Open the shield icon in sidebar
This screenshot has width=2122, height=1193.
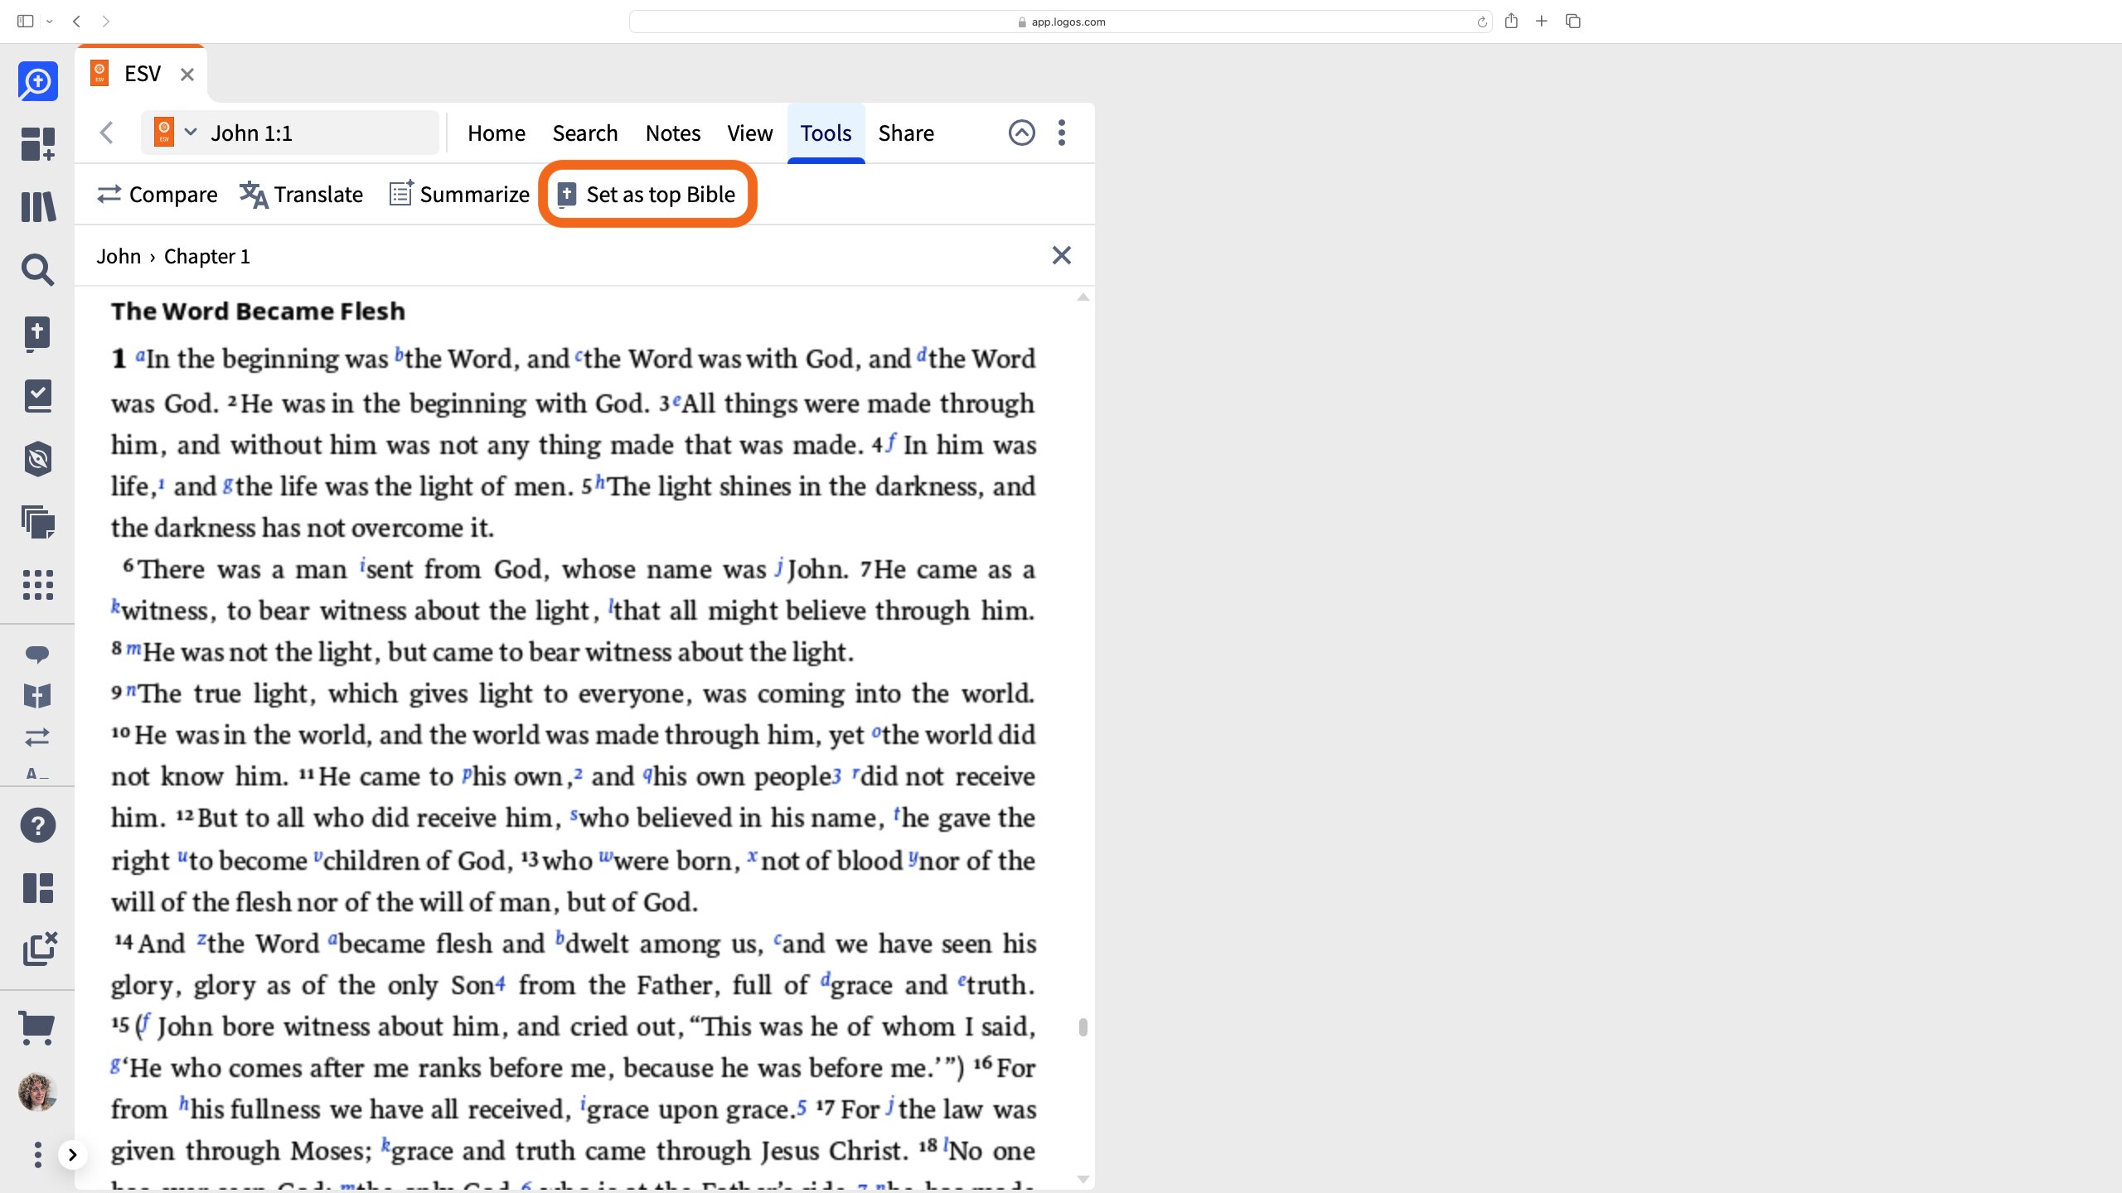pos(38,459)
